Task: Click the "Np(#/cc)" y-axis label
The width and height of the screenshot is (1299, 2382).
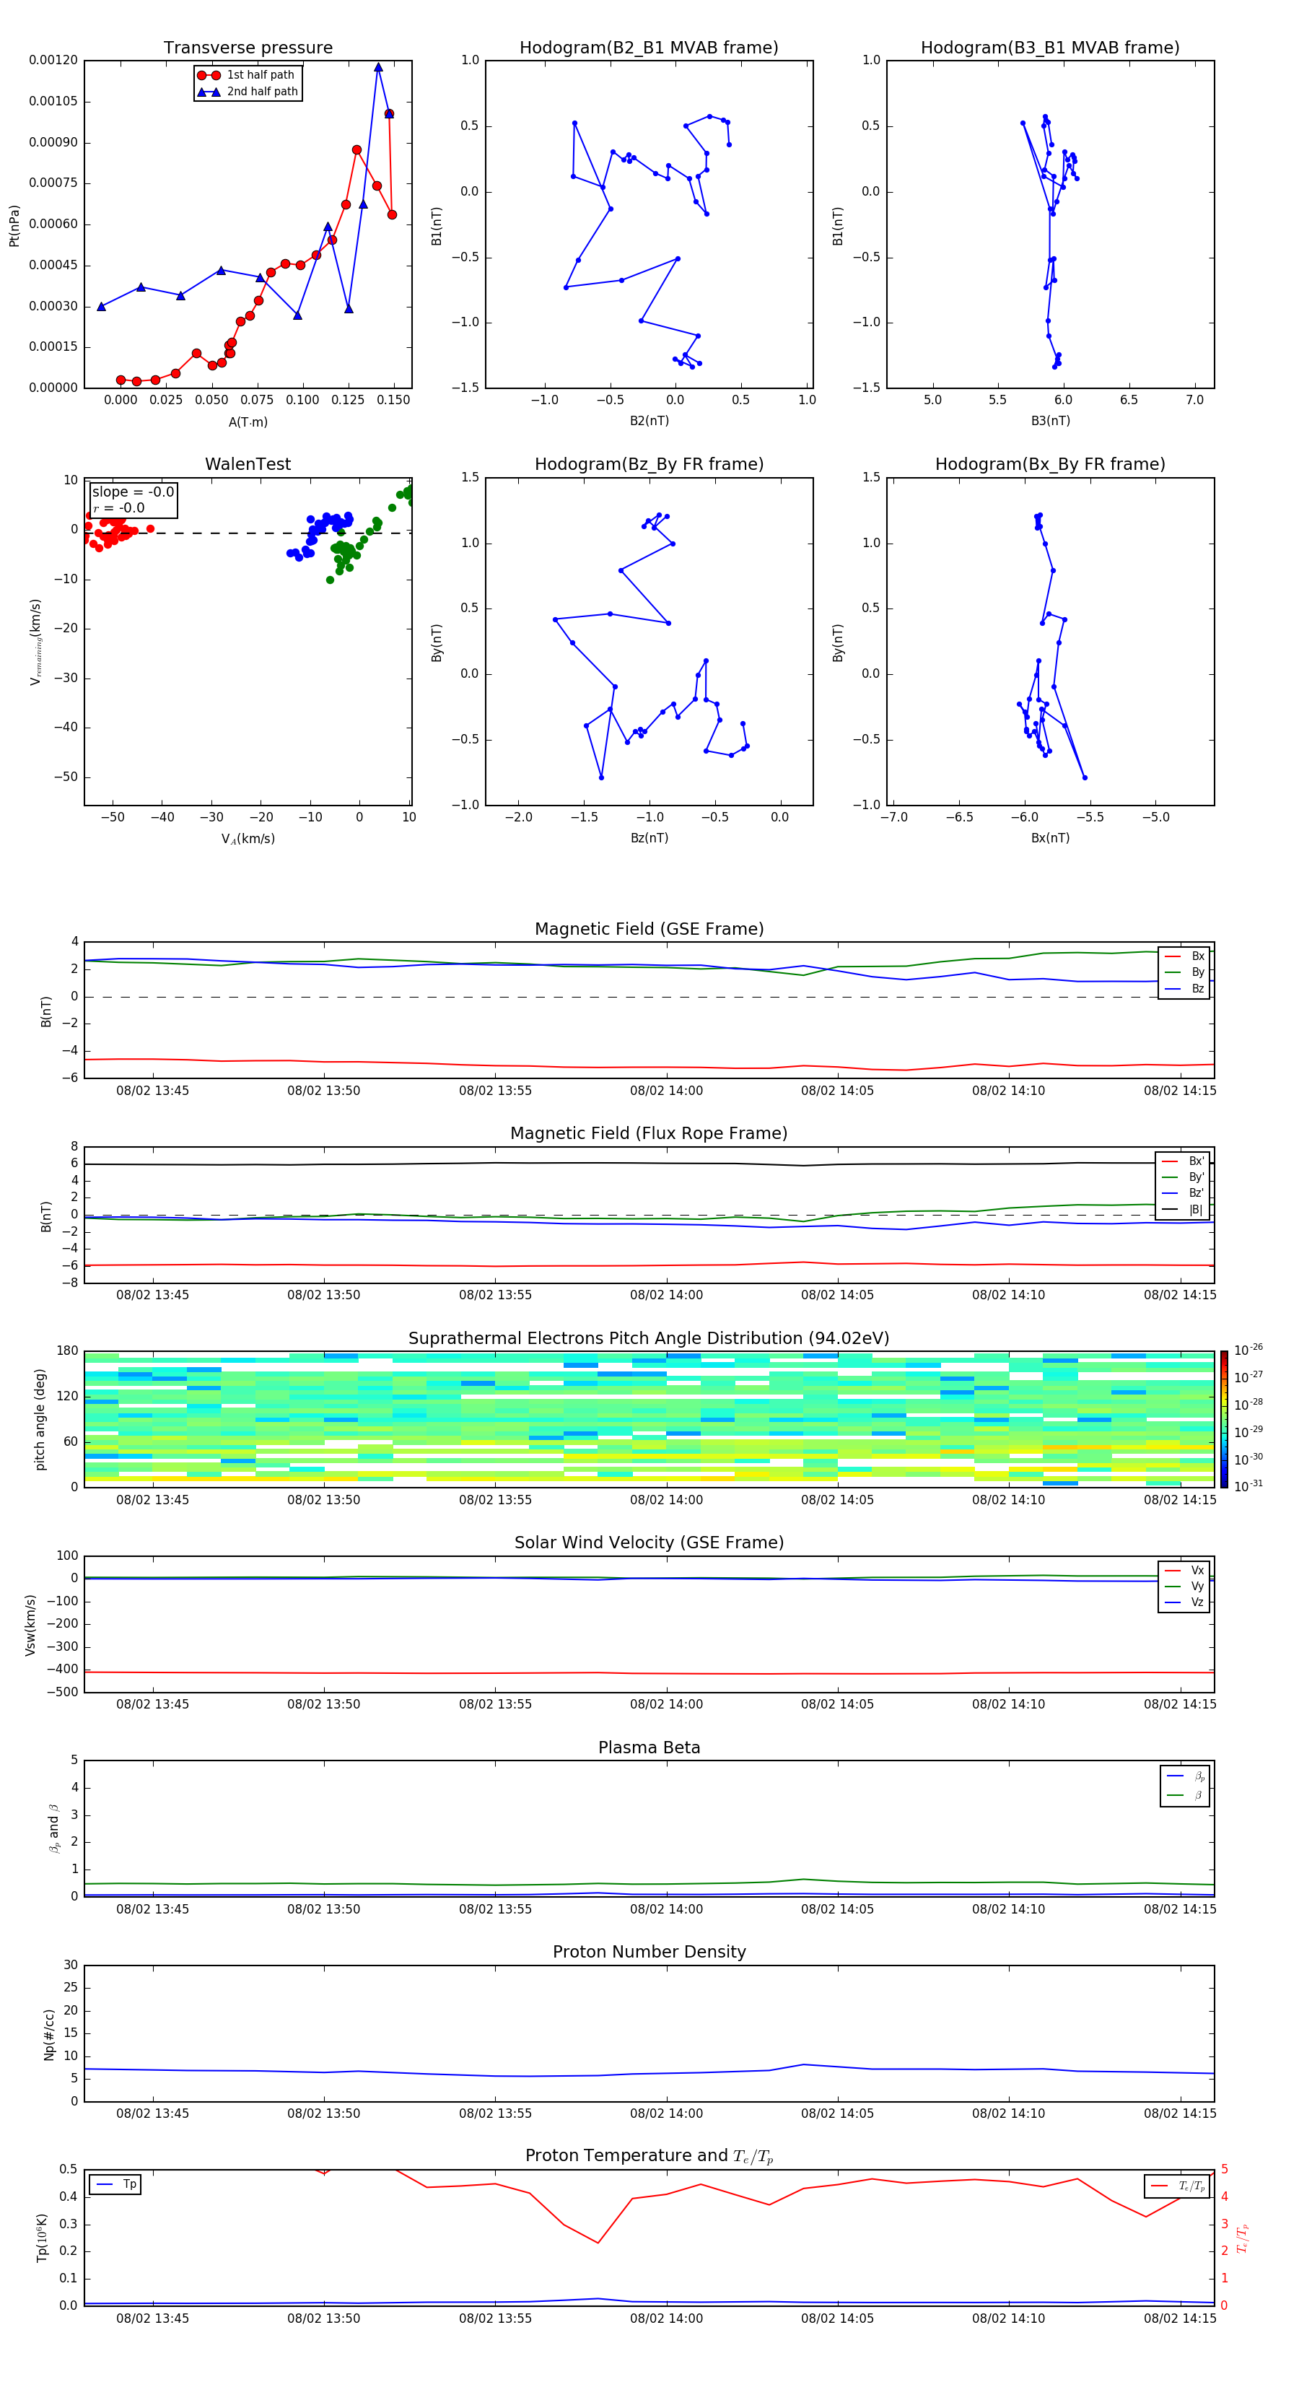Action: pos(49,2034)
